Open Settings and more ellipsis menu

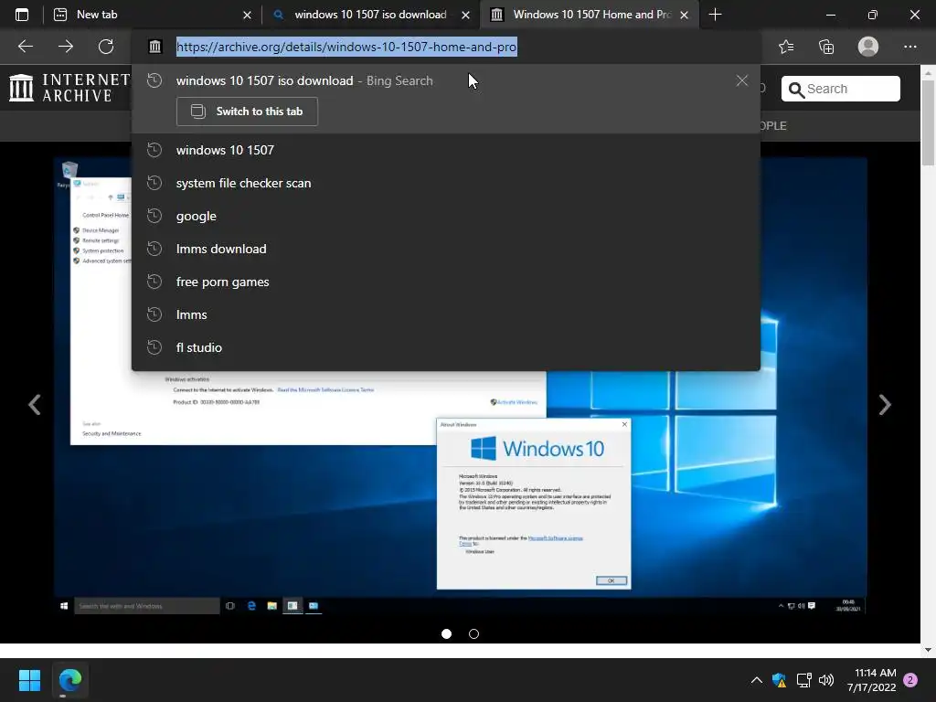[x=909, y=47]
